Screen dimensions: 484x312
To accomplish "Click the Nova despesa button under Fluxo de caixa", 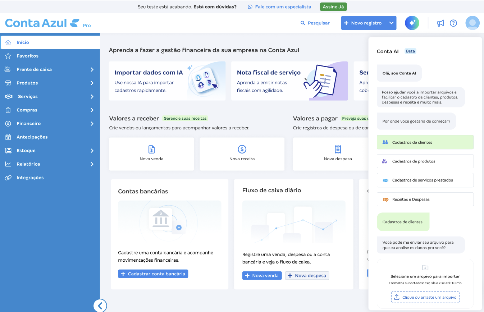I will click(307, 276).
